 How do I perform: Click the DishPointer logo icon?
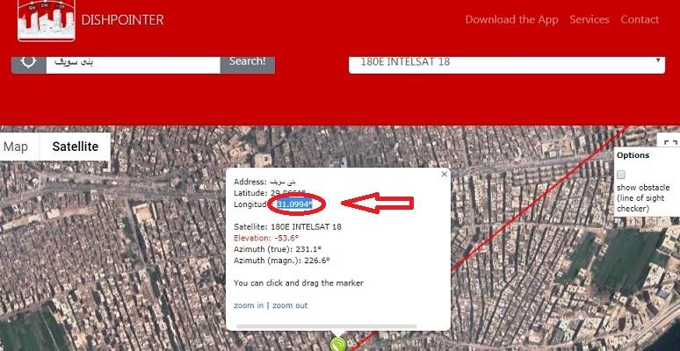coord(47,21)
